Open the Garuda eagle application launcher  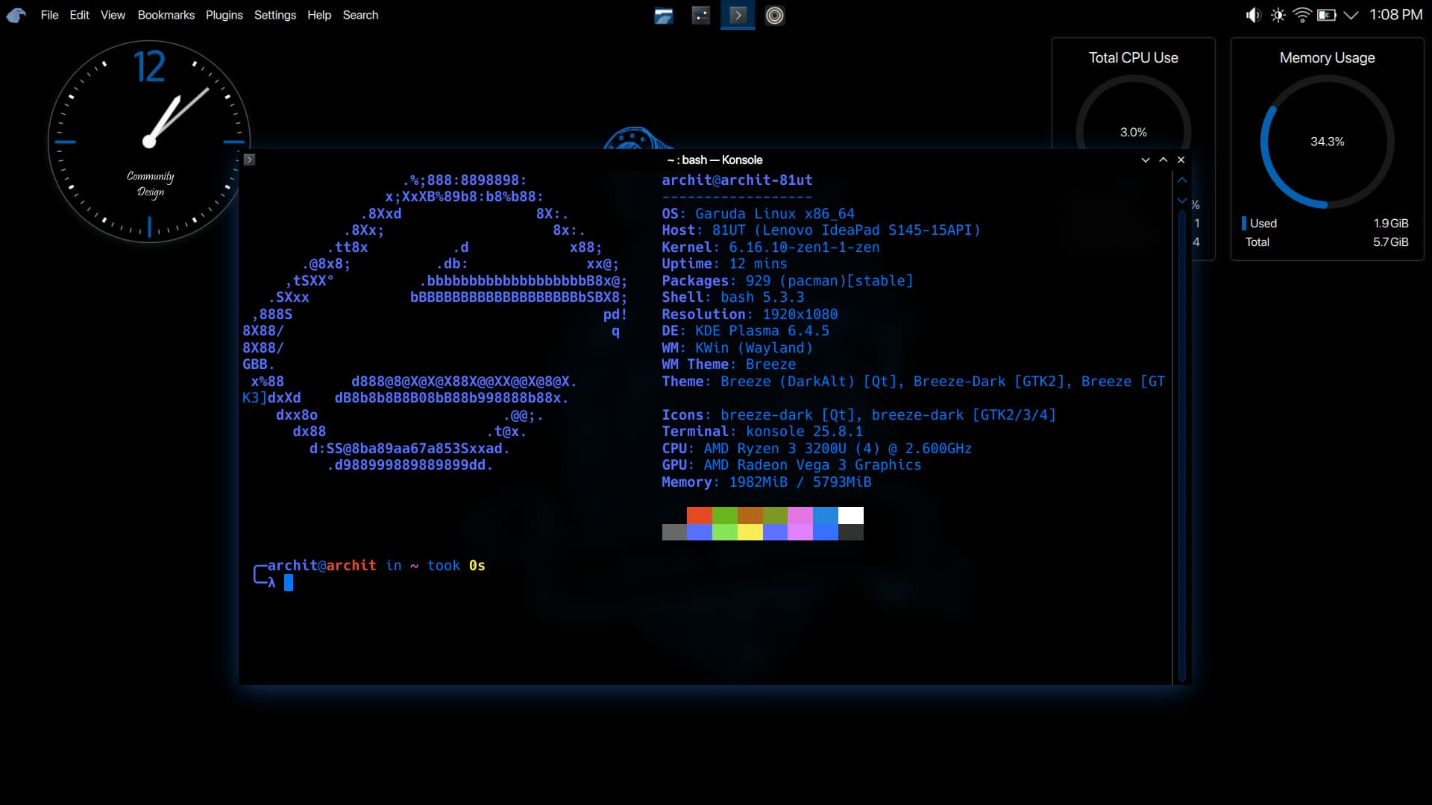pyautogui.click(x=16, y=15)
